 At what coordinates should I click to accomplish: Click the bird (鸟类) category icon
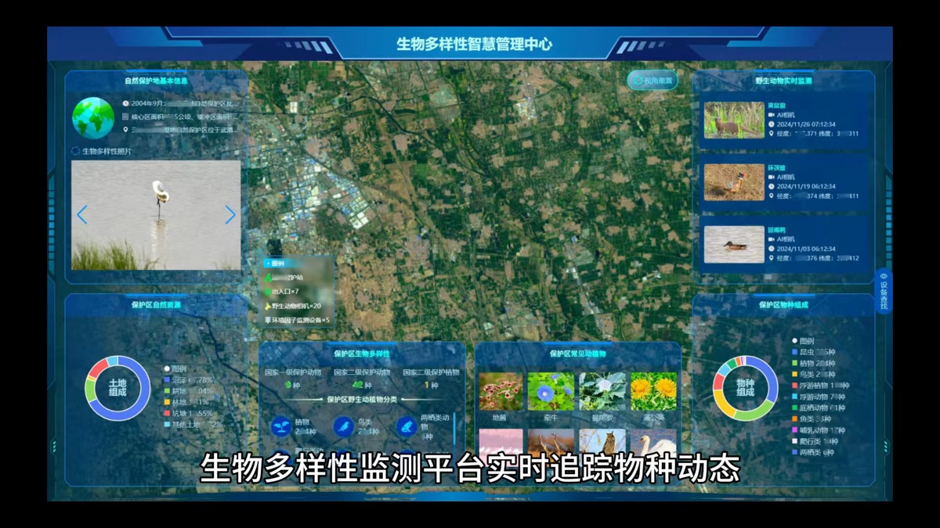point(343,426)
